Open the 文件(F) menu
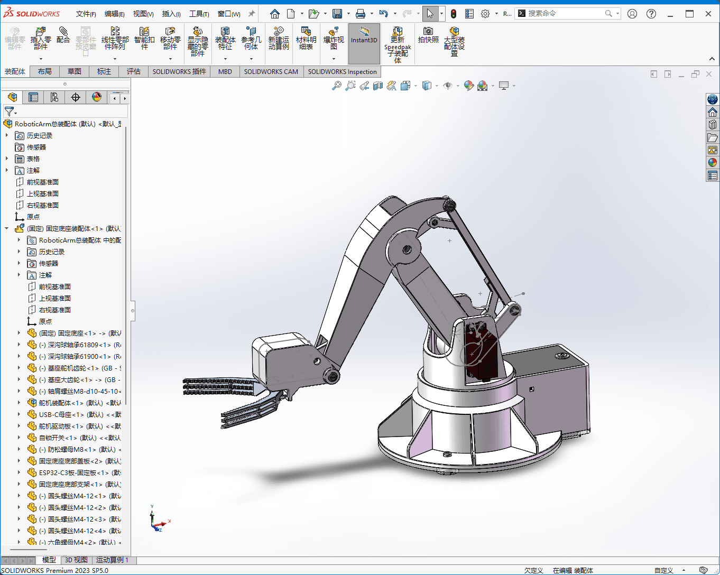 86,14
